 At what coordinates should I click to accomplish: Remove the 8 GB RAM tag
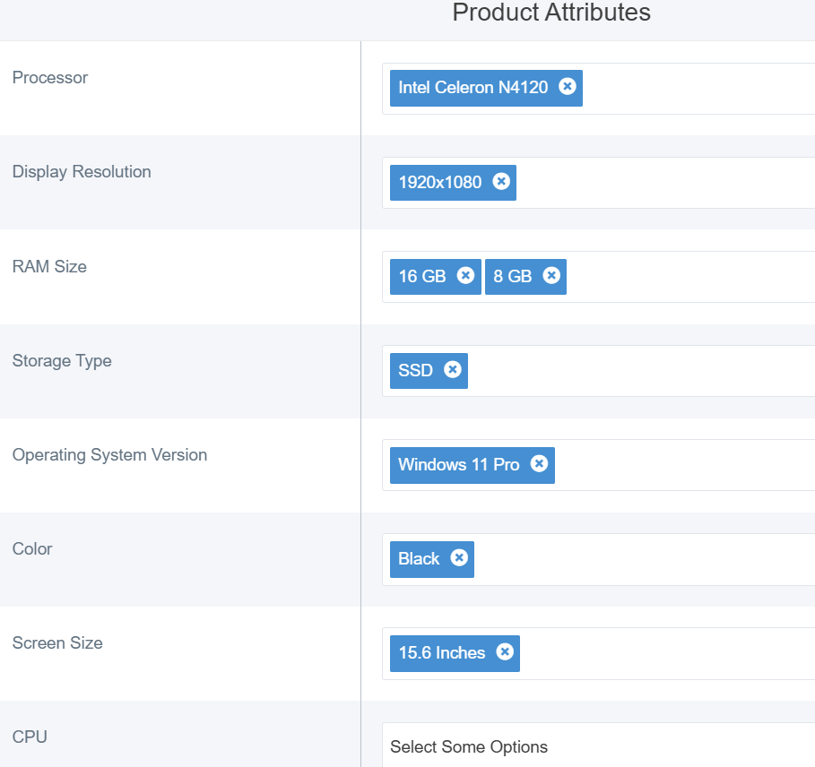coord(551,275)
